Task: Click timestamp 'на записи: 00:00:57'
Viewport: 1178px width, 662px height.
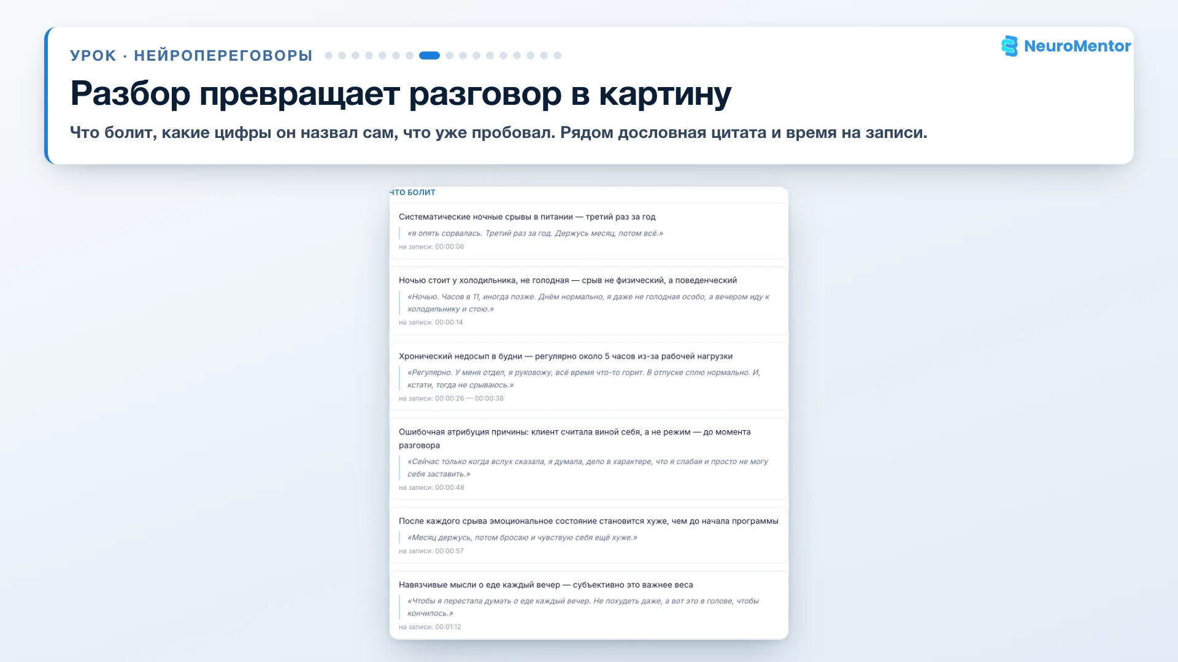Action: point(431,551)
